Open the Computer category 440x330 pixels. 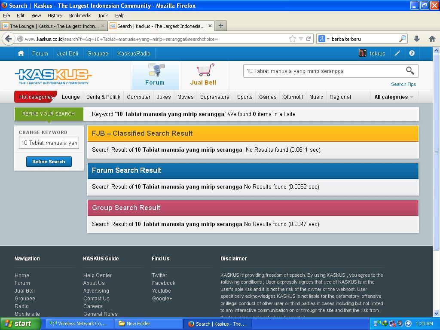(x=139, y=97)
